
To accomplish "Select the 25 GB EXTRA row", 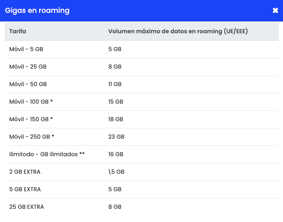I will (x=26, y=207).
